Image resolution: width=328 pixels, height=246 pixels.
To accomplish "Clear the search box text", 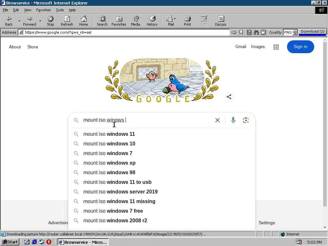I will click(217, 120).
